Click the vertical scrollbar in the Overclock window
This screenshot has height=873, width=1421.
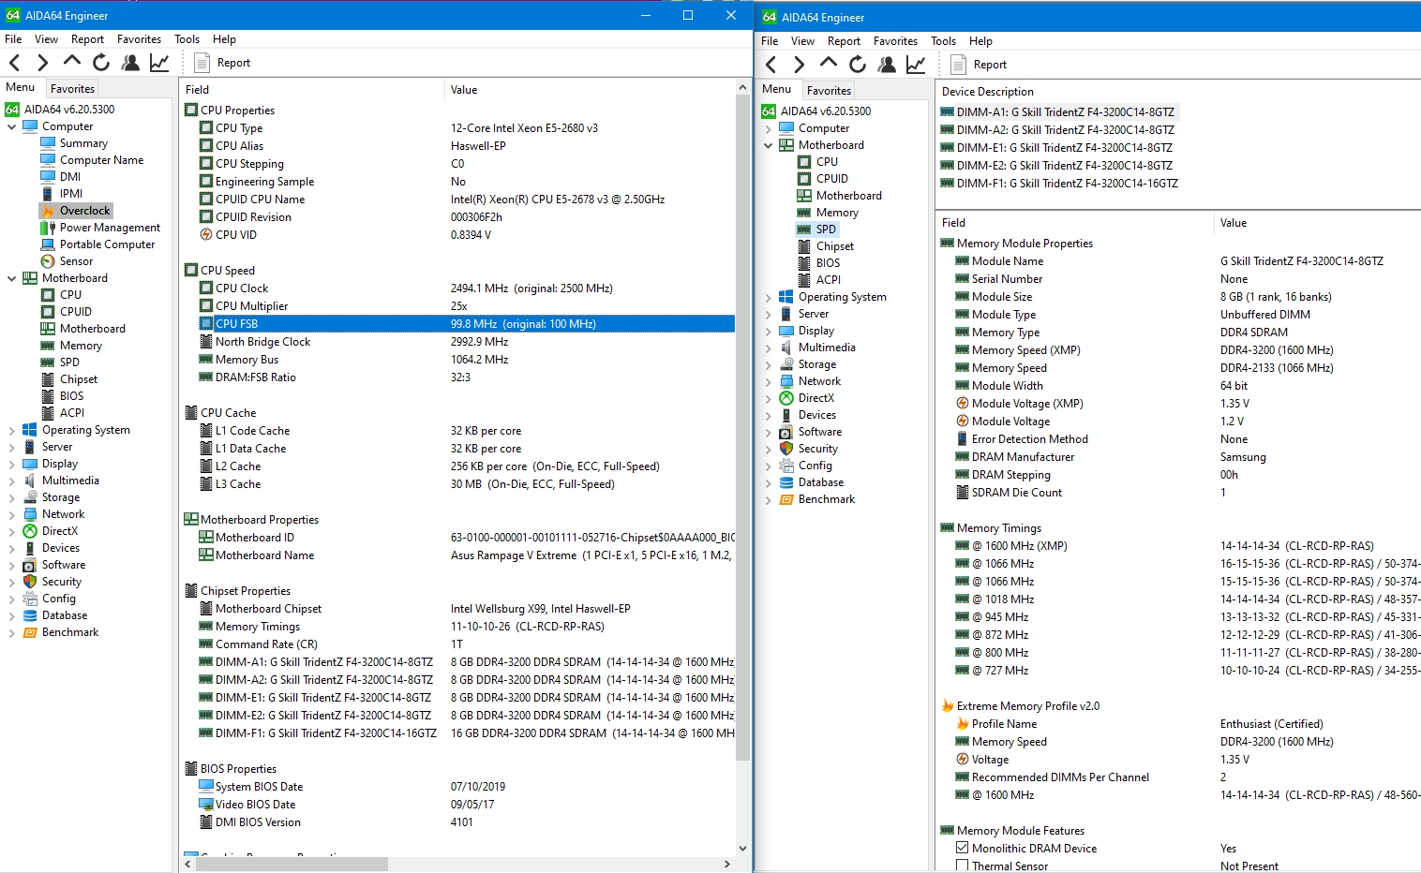[x=743, y=428]
